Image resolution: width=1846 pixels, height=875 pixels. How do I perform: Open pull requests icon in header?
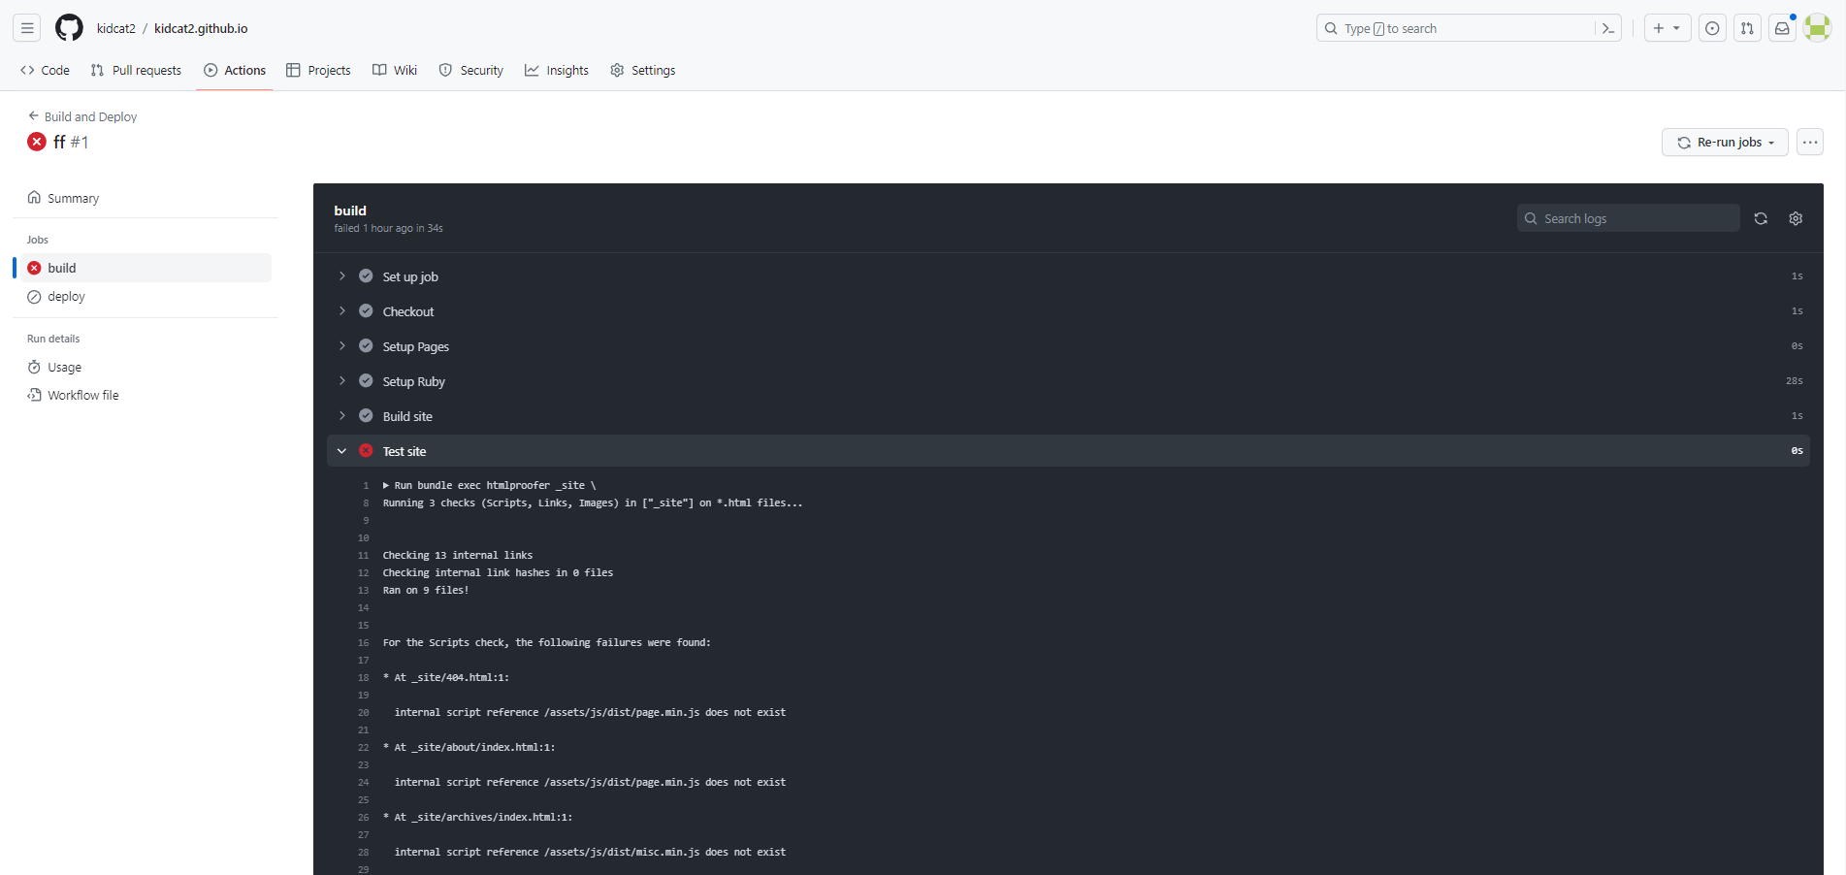(x=1746, y=27)
